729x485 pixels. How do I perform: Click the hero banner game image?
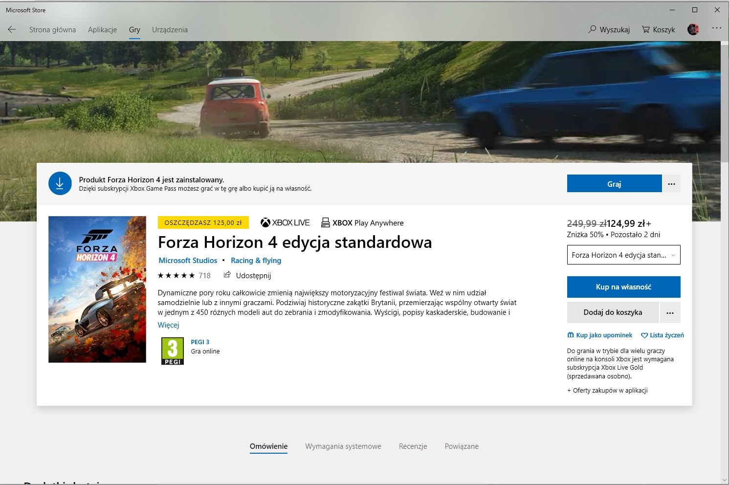click(x=360, y=102)
